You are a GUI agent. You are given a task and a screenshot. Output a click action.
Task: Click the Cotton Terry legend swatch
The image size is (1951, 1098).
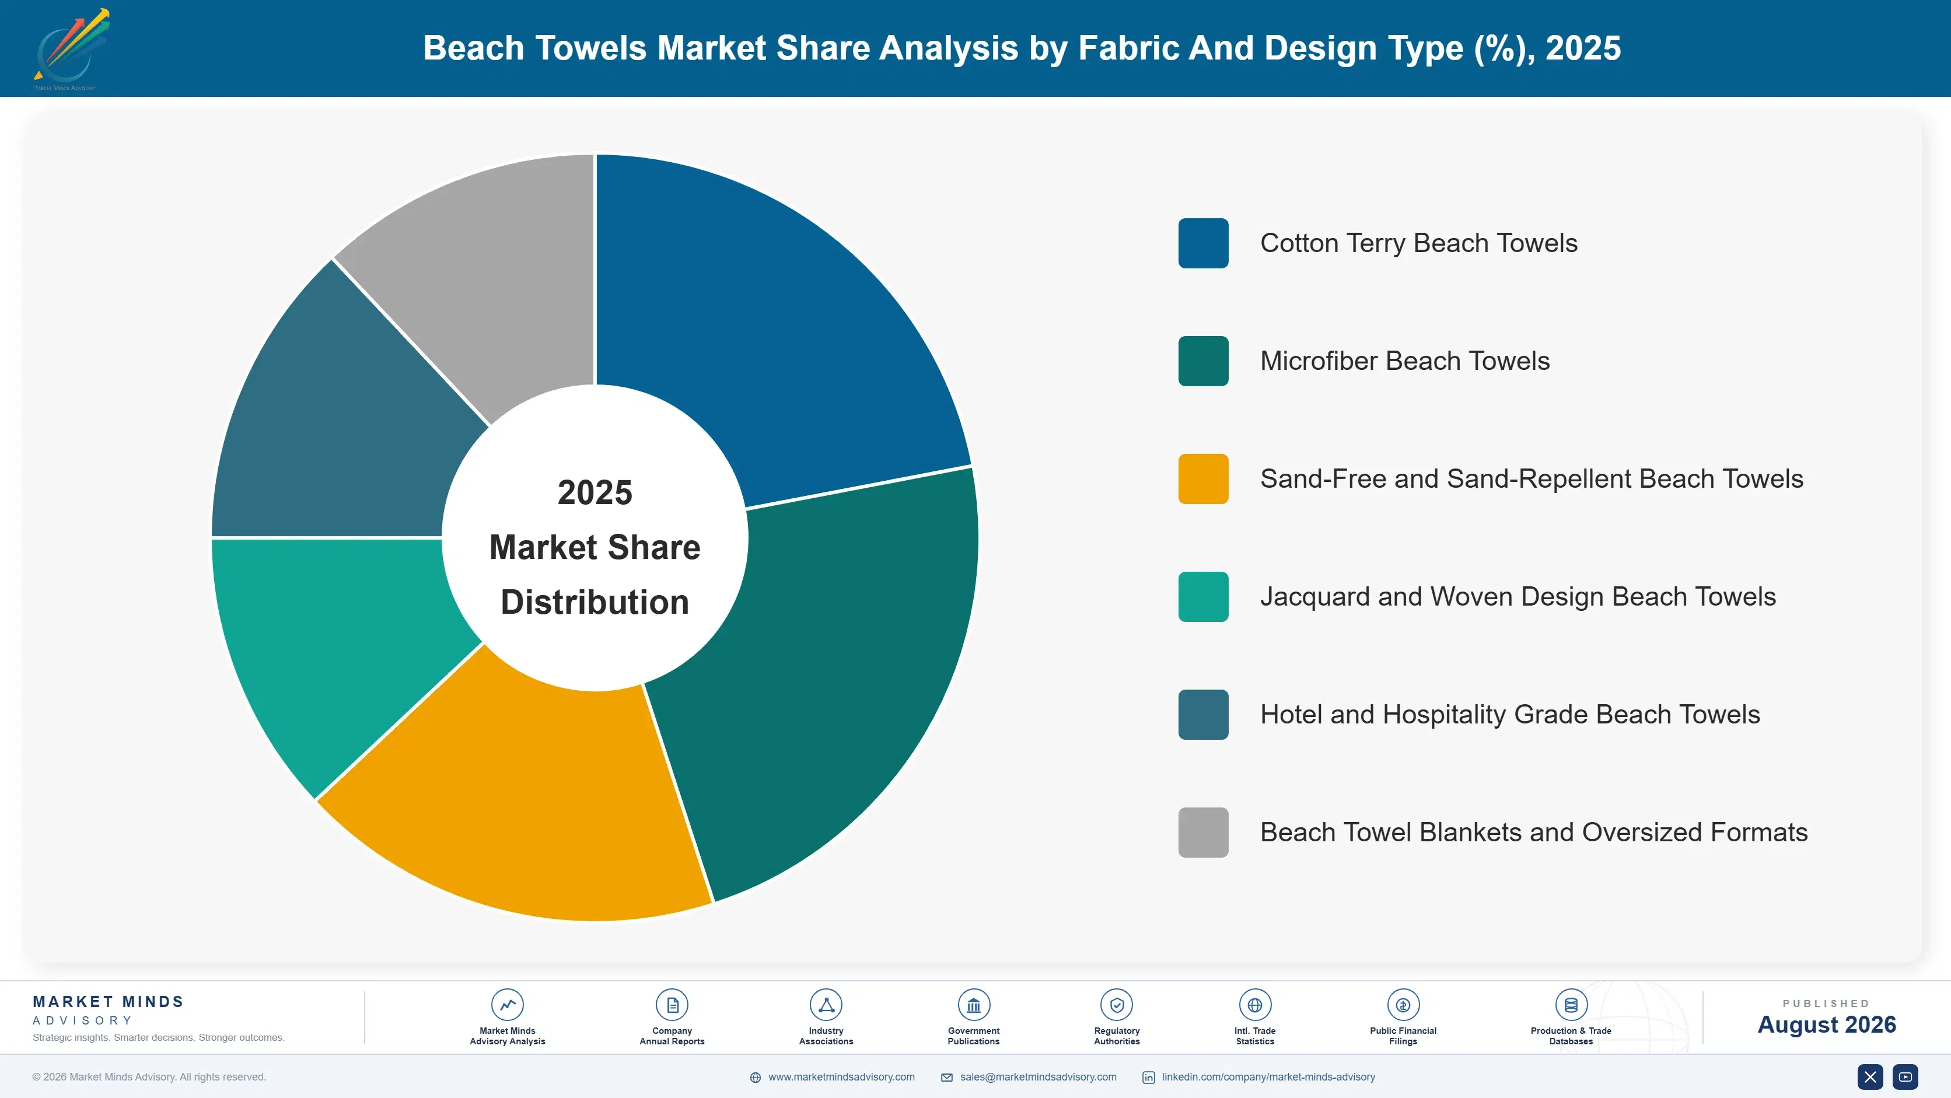tap(1202, 243)
